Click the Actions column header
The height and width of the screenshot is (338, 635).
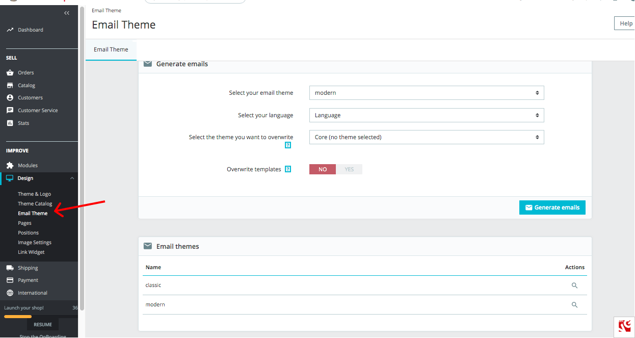click(575, 267)
